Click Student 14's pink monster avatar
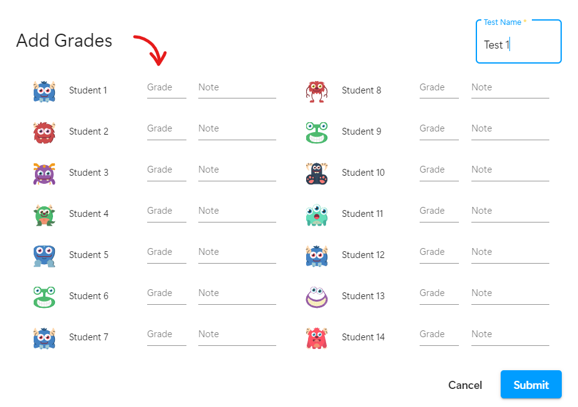The width and height of the screenshot is (578, 407). 317,337
